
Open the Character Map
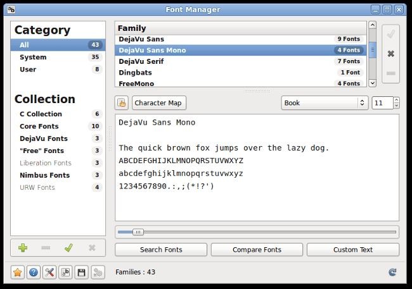[x=159, y=103]
